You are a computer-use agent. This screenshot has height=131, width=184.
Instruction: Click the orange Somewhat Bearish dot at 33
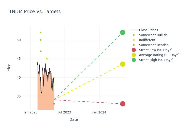click(x=54, y=104)
